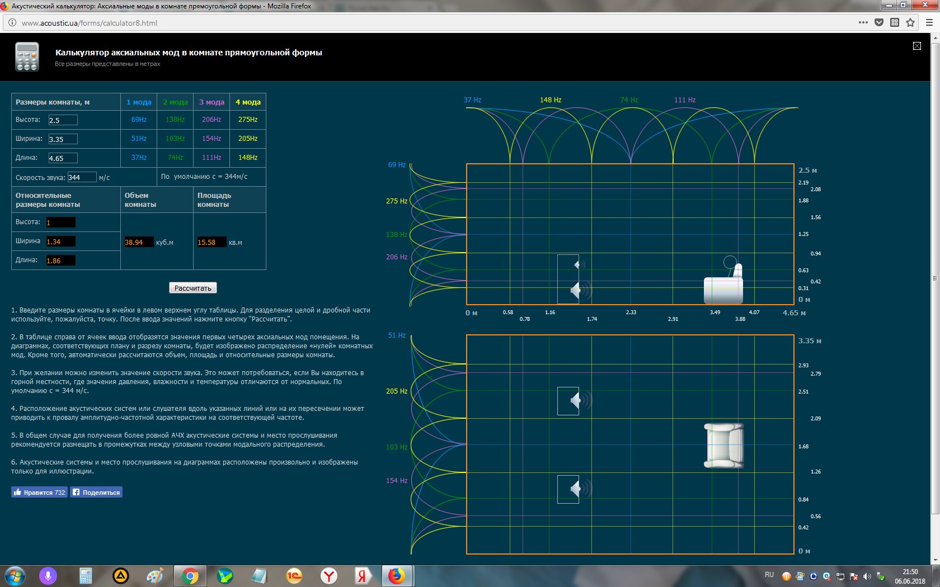Screen dimensions: 940x587
Task: Close the calculator with the X box icon
Action: (917, 46)
